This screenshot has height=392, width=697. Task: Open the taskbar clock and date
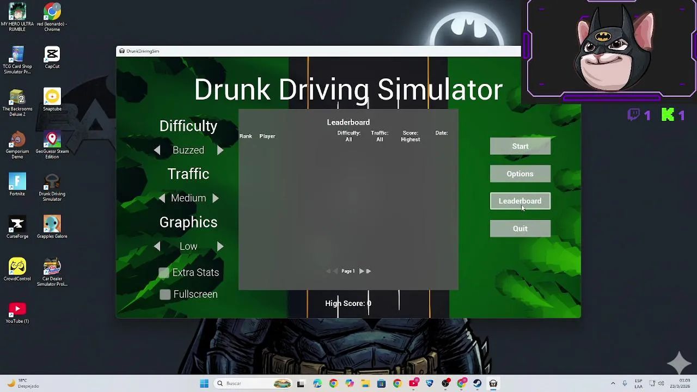click(680, 383)
